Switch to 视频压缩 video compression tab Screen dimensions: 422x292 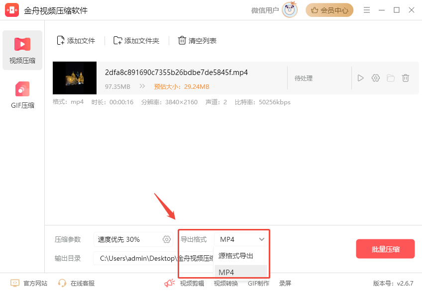22,50
